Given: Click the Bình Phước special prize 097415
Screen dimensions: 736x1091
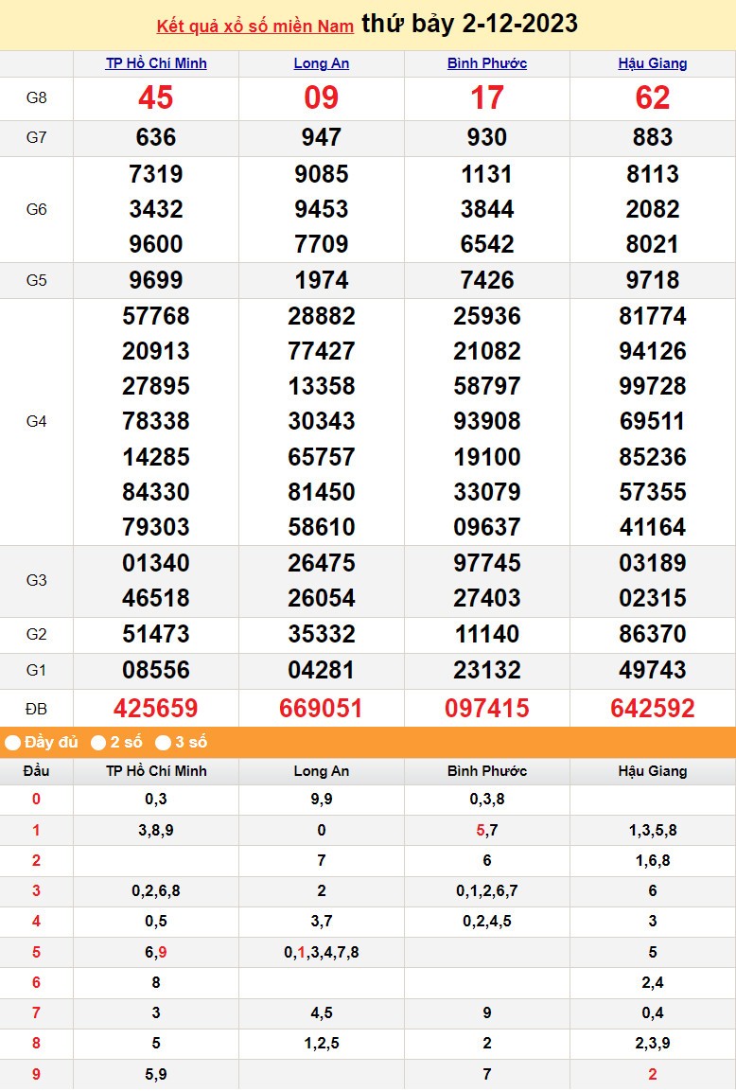Looking at the screenshot, I should pyautogui.click(x=487, y=708).
